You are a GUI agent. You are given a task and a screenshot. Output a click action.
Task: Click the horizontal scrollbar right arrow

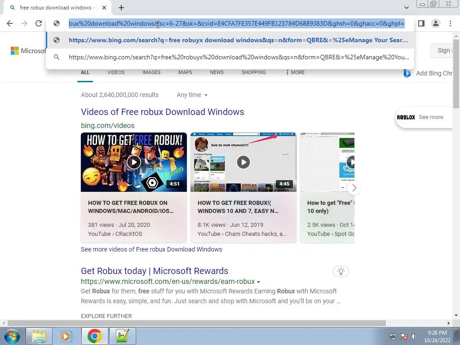click(x=449, y=323)
